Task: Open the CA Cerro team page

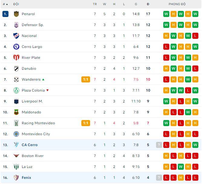Action: (30, 145)
